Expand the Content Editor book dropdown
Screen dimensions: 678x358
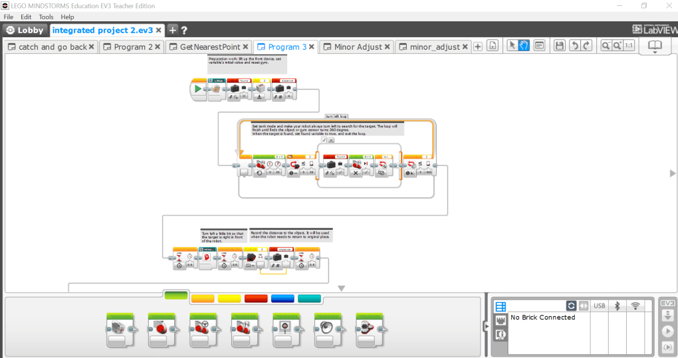655,47
